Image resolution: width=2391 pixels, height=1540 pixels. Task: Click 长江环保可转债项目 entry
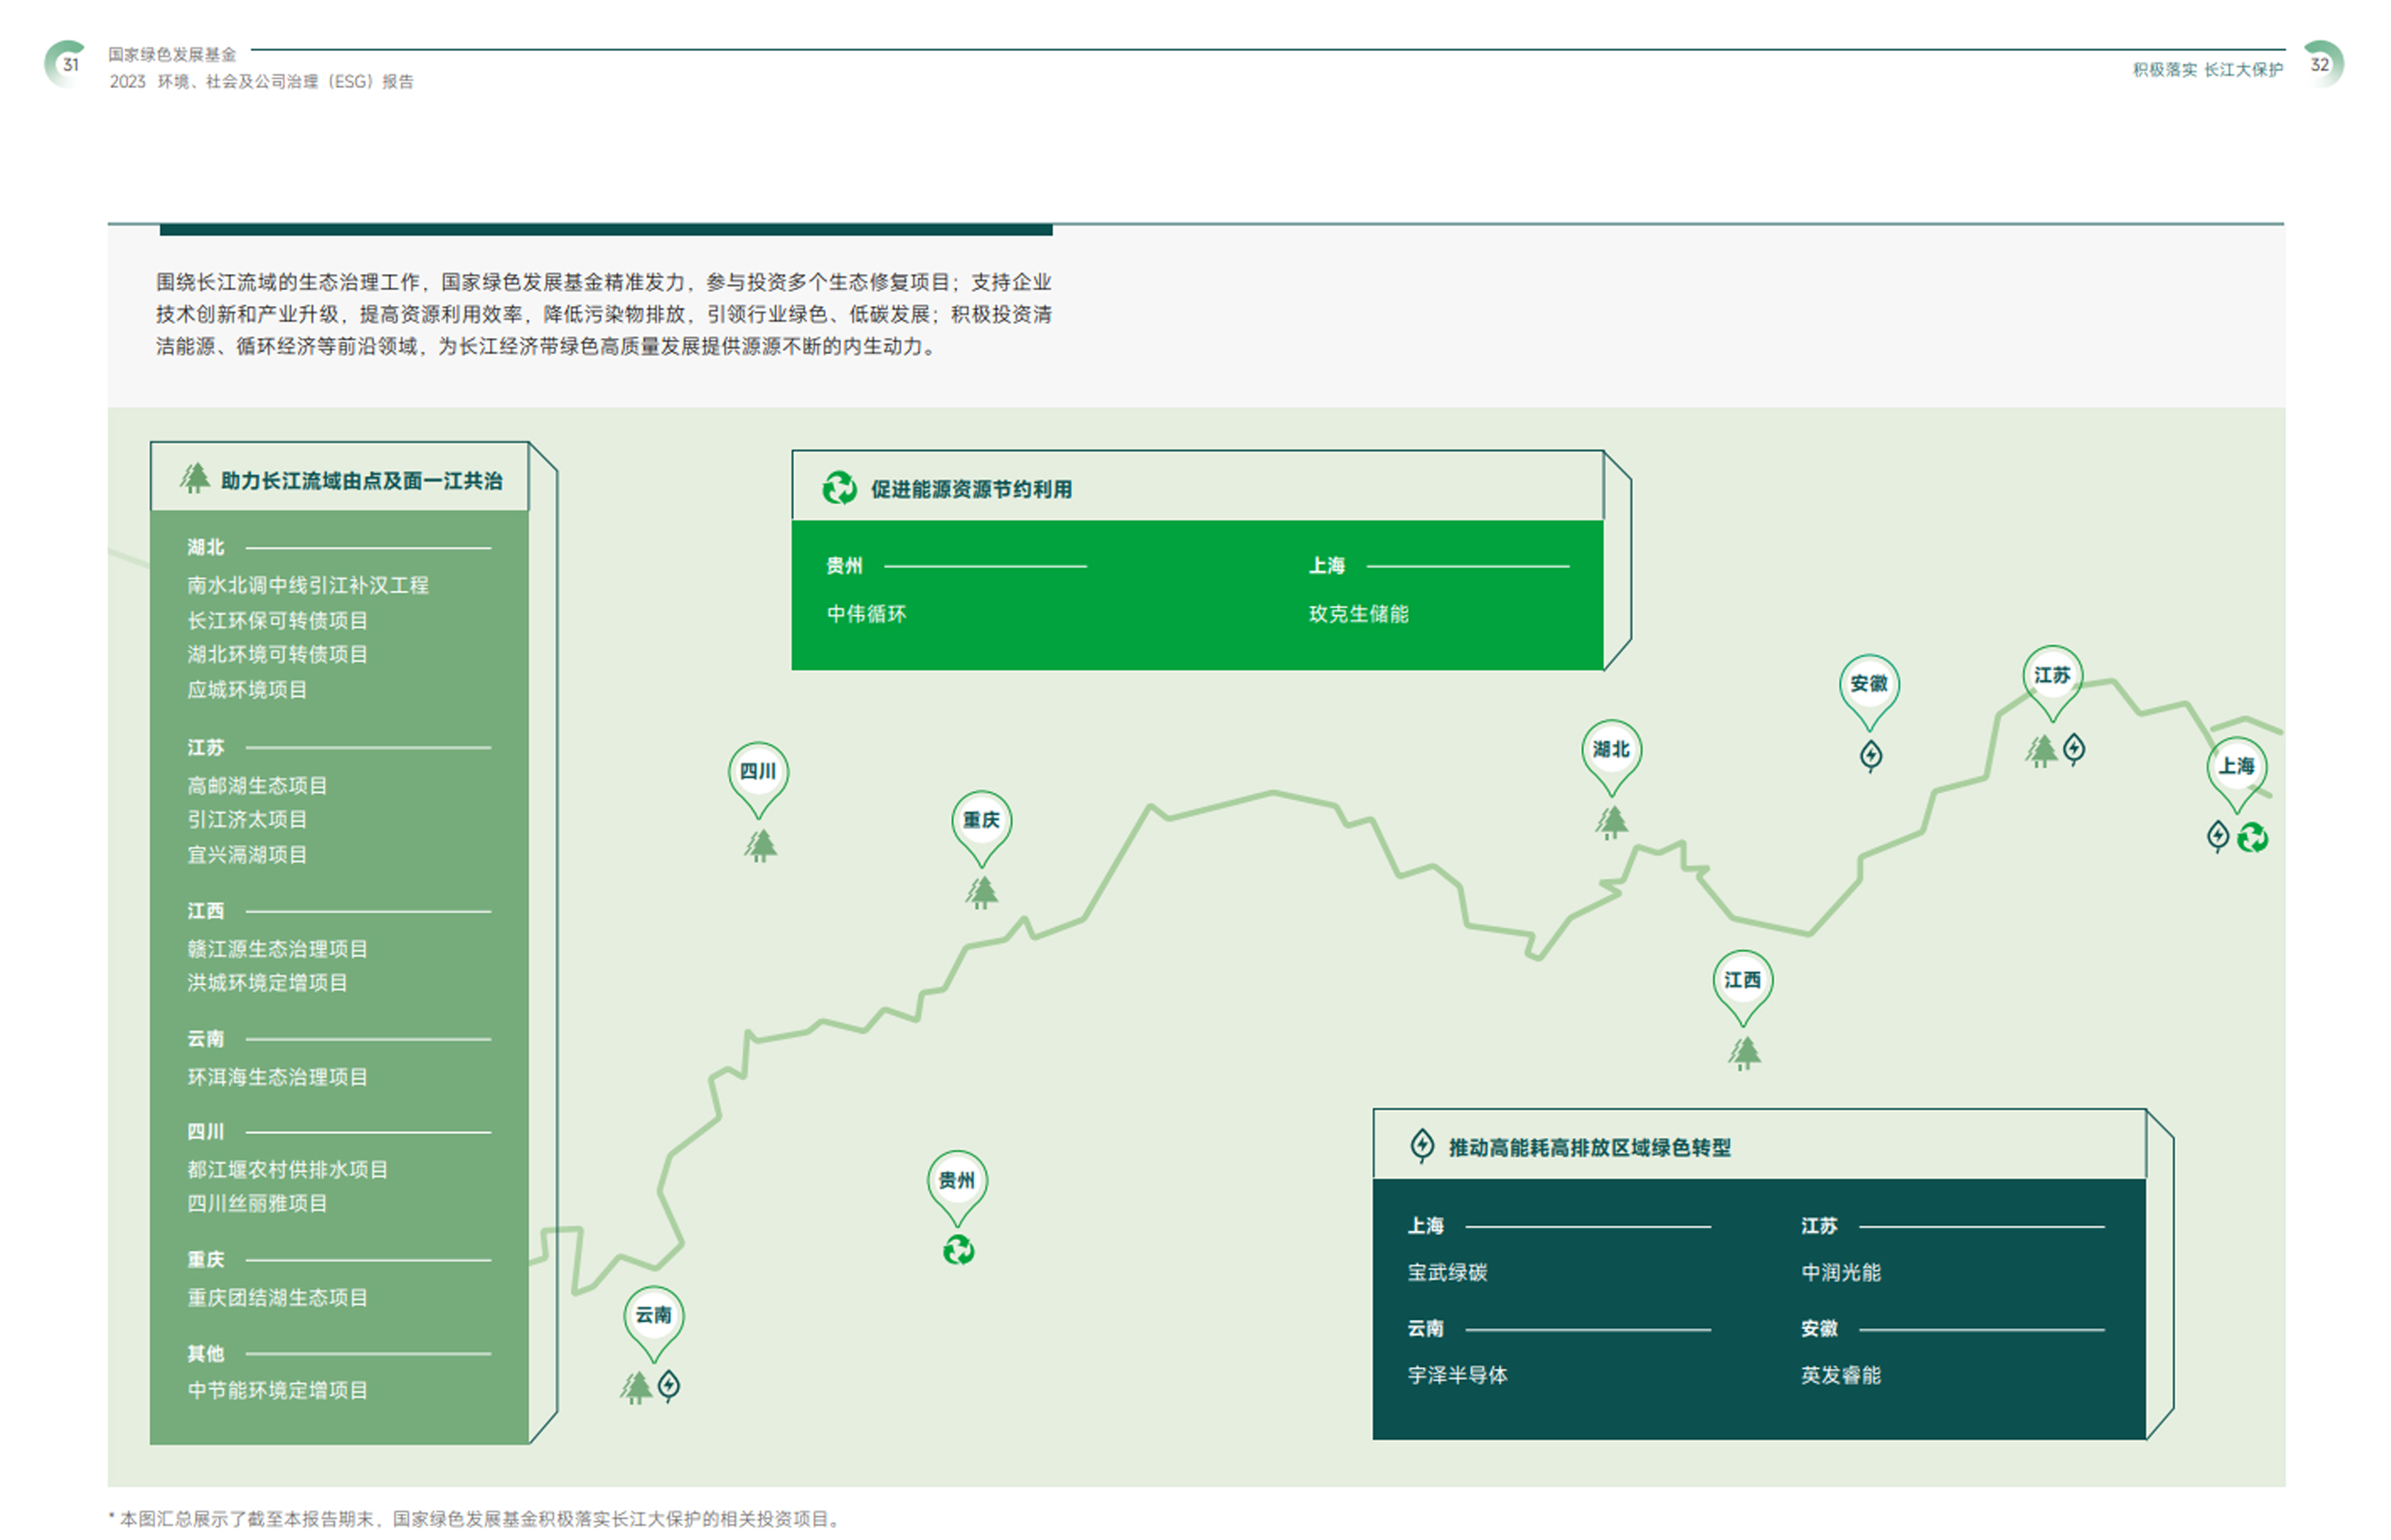click(x=277, y=620)
